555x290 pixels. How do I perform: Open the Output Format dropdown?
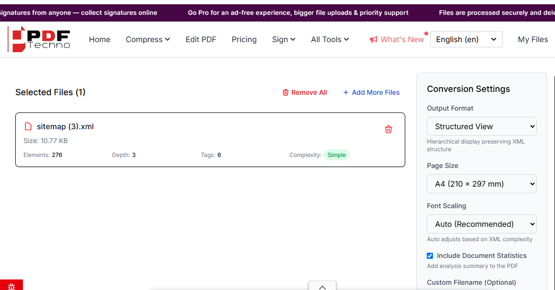(481, 126)
